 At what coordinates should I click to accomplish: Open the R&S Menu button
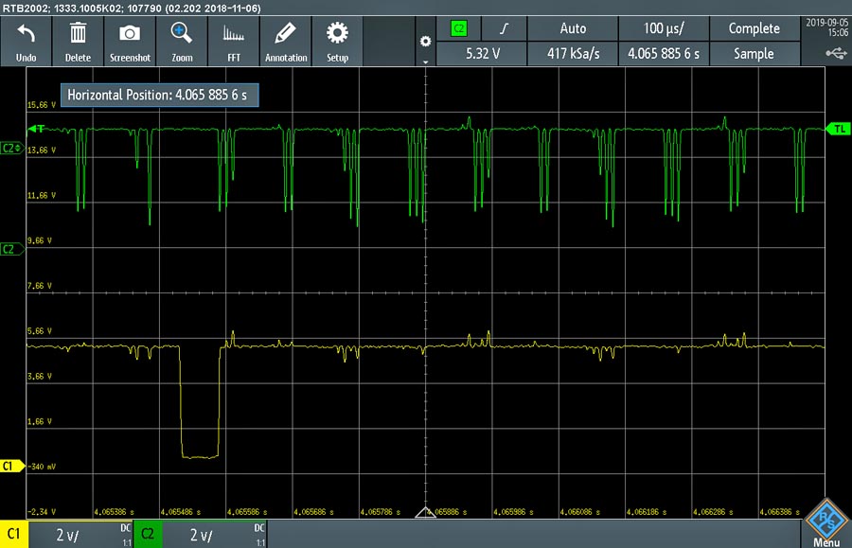pyautogui.click(x=825, y=524)
